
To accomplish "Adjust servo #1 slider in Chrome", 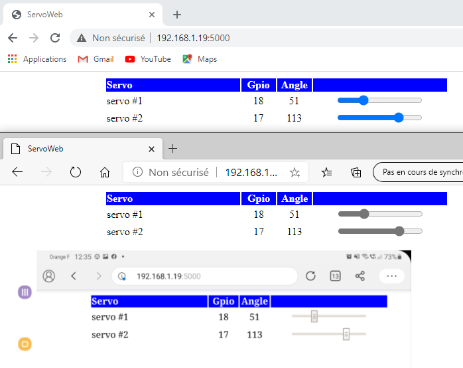I will pos(363,100).
